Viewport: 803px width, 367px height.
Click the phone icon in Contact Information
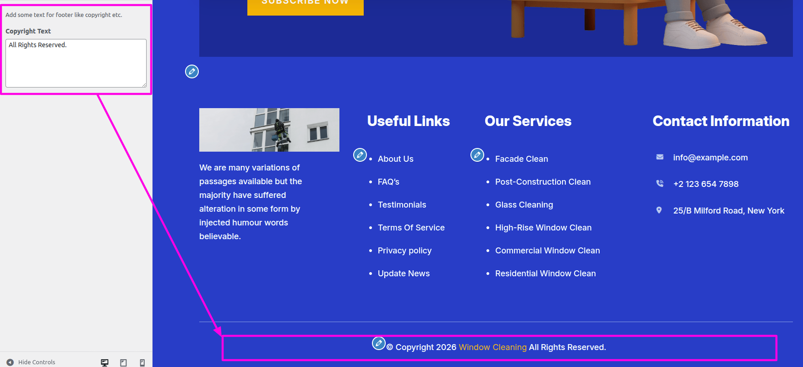tap(660, 183)
